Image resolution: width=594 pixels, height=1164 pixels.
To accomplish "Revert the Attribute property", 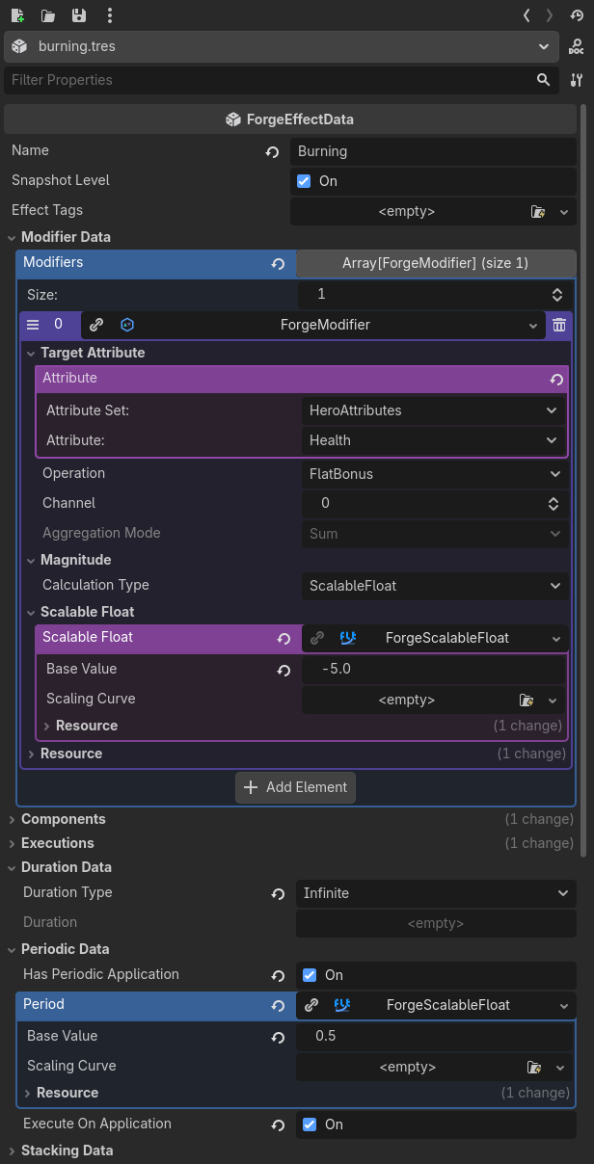I will tap(556, 380).
